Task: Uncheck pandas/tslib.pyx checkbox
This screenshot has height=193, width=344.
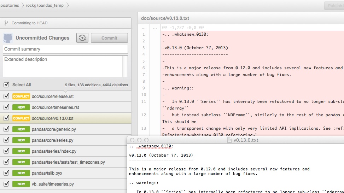Action: [x=6, y=173]
